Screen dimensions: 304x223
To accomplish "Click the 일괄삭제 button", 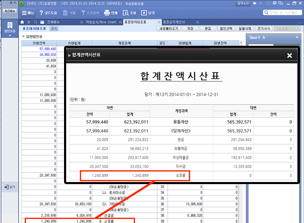I will click(245, 28).
